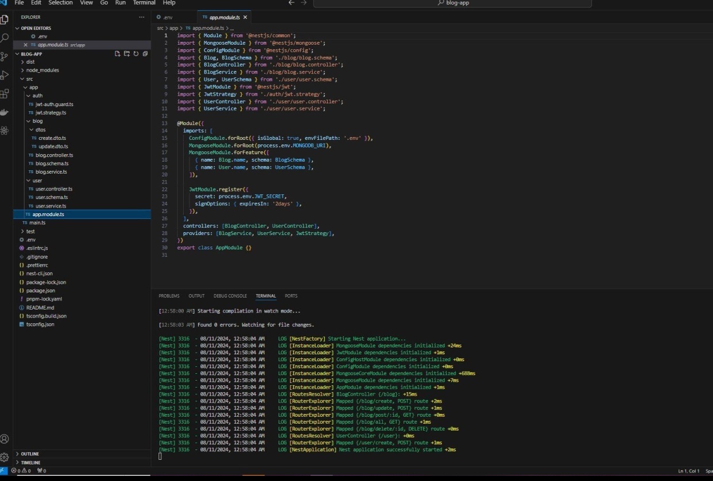Image resolution: width=713 pixels, height=481 pixels.
Task: Close app.module.ts in Open Editors list
Action: [25, 45]
